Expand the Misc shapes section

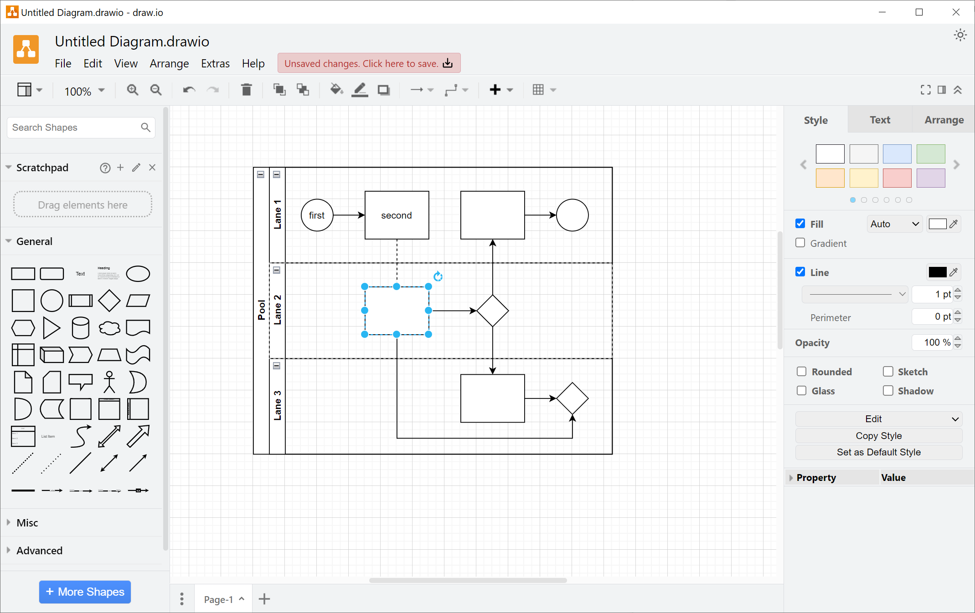point(27,523)
